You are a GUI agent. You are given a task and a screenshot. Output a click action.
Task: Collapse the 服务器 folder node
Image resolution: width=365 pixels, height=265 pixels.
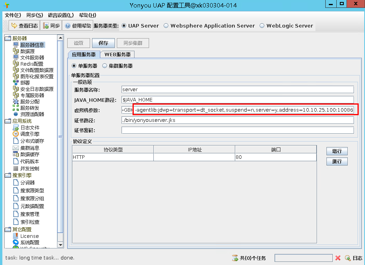8,38
